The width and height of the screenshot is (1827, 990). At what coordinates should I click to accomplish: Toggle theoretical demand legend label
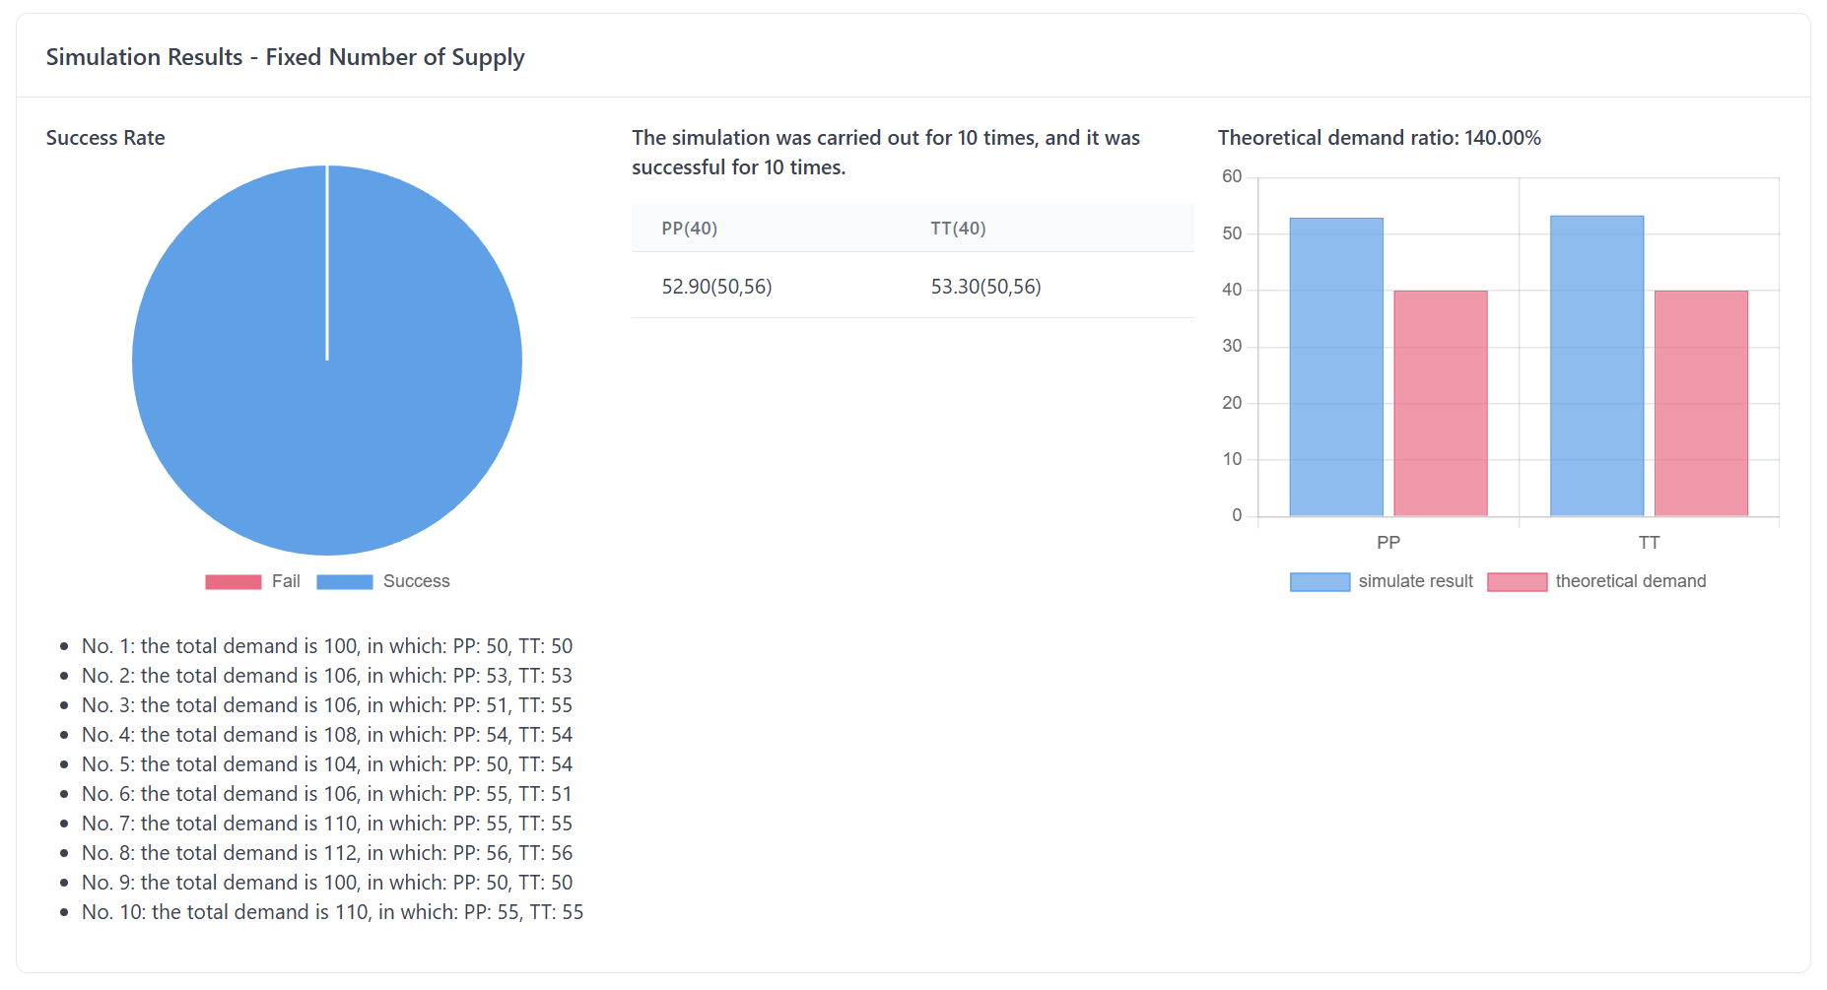tap(1630, 581)
